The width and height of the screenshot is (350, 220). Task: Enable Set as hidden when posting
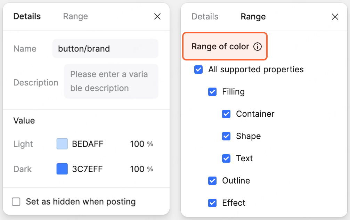pos(16,202)
